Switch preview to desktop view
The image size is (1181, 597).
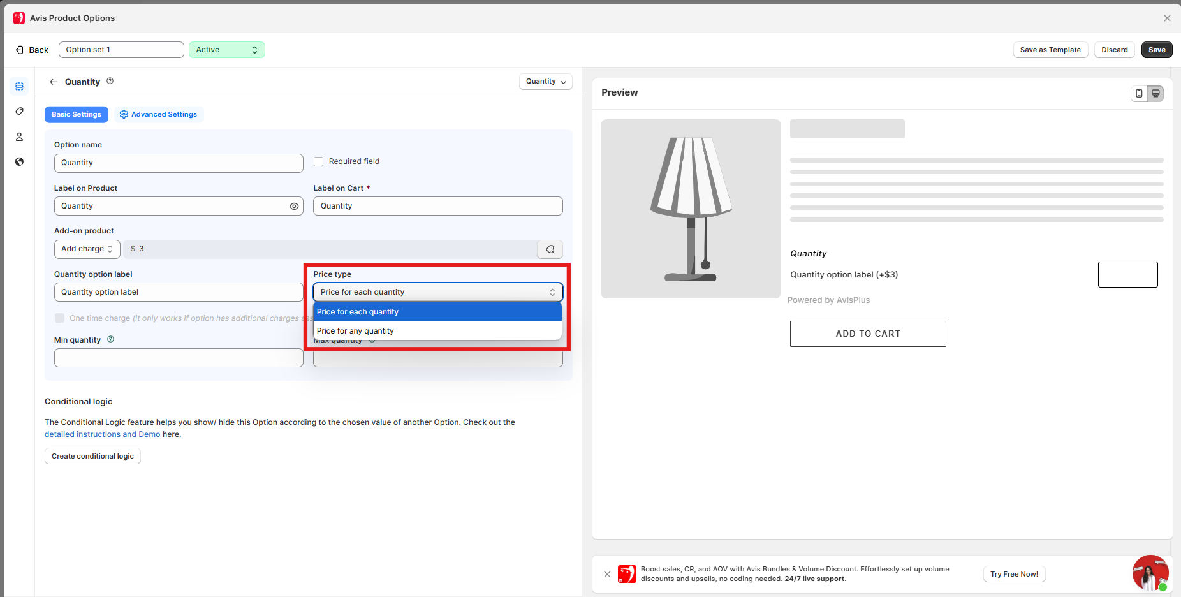click(x=1155, y=94)
